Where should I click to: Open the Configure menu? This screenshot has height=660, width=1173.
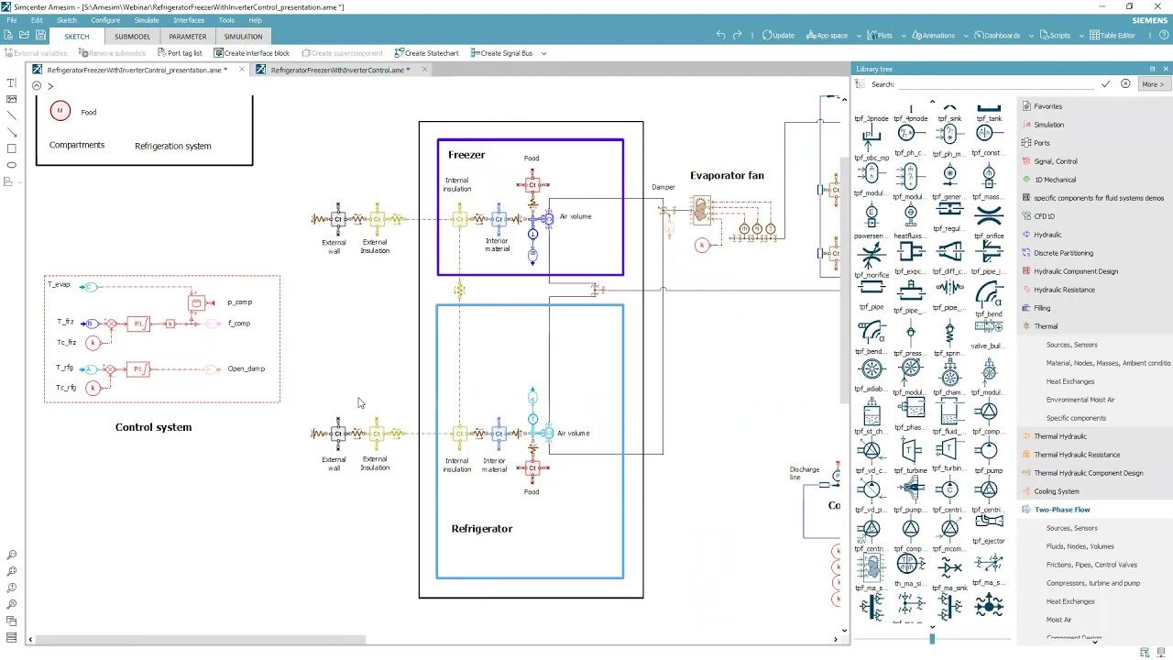pyautogui.click(x=105, y=20)
